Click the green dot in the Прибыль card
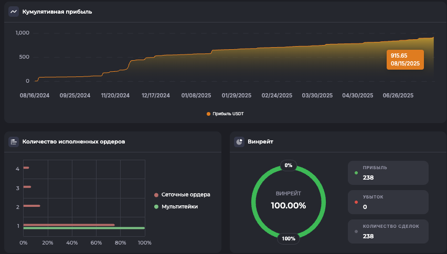Viewport: 447px width, 254px height. [357, 172]
